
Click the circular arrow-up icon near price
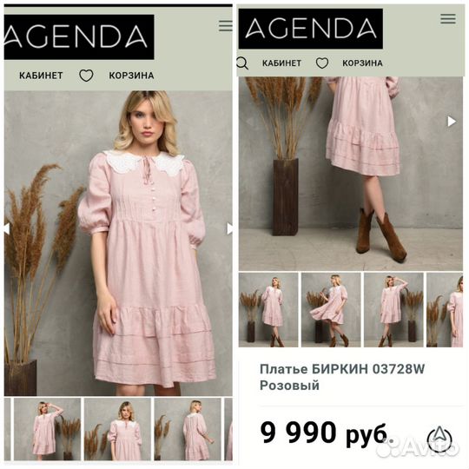pos(439,439)
